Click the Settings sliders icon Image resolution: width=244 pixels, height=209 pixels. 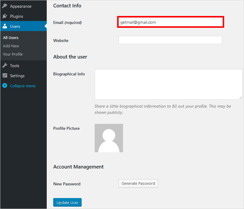coord(5,76)
